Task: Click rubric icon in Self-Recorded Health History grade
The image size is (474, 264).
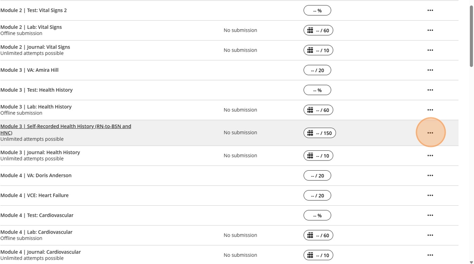Action: [x=310, y=133]
